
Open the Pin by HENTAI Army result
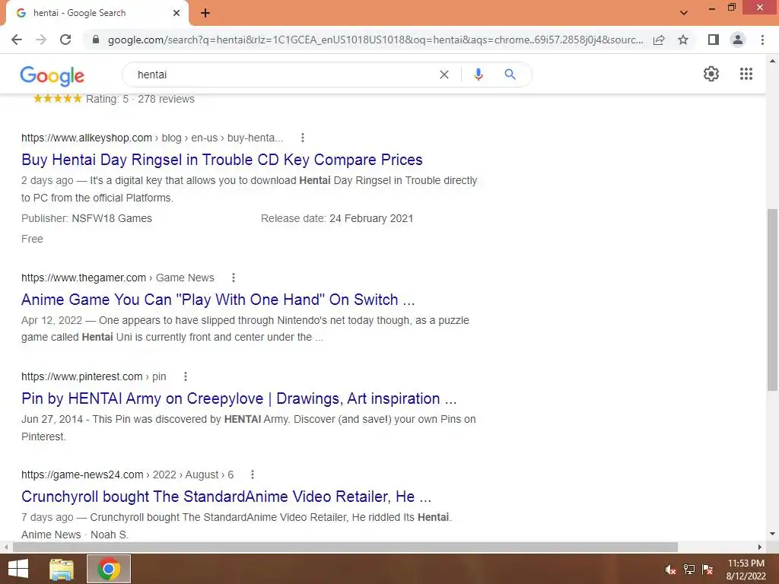click(239, 398)
